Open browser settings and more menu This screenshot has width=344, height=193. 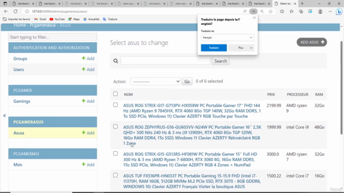330,11
